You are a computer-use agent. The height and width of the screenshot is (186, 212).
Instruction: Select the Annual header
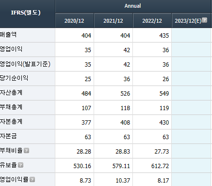(132, 6)
